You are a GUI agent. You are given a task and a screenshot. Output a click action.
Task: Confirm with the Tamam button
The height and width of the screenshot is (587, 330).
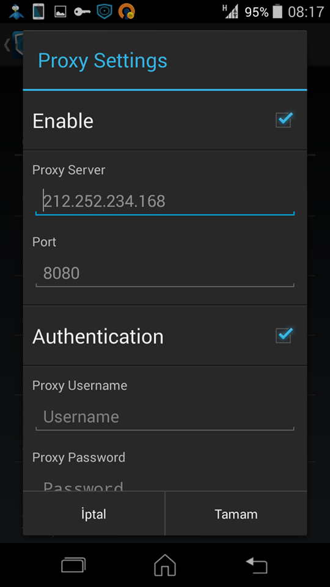pyautogui.click(x=236, y=514)
